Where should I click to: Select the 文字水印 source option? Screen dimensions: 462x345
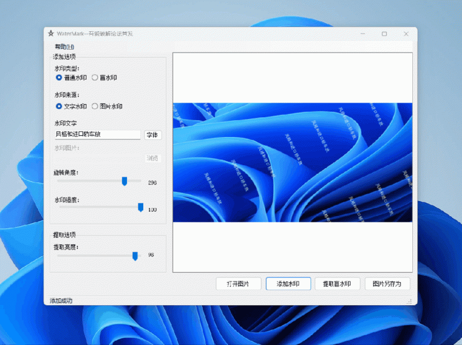[59, 106]
